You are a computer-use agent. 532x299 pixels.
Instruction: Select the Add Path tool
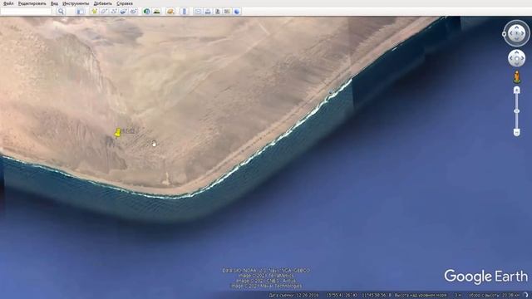click(x=114, y=12)
